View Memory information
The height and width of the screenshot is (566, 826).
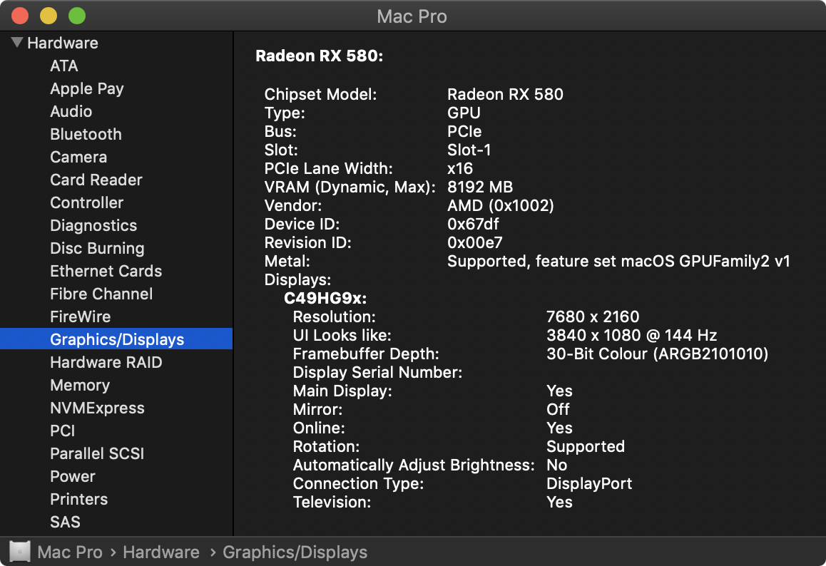(x=80, y=386)
